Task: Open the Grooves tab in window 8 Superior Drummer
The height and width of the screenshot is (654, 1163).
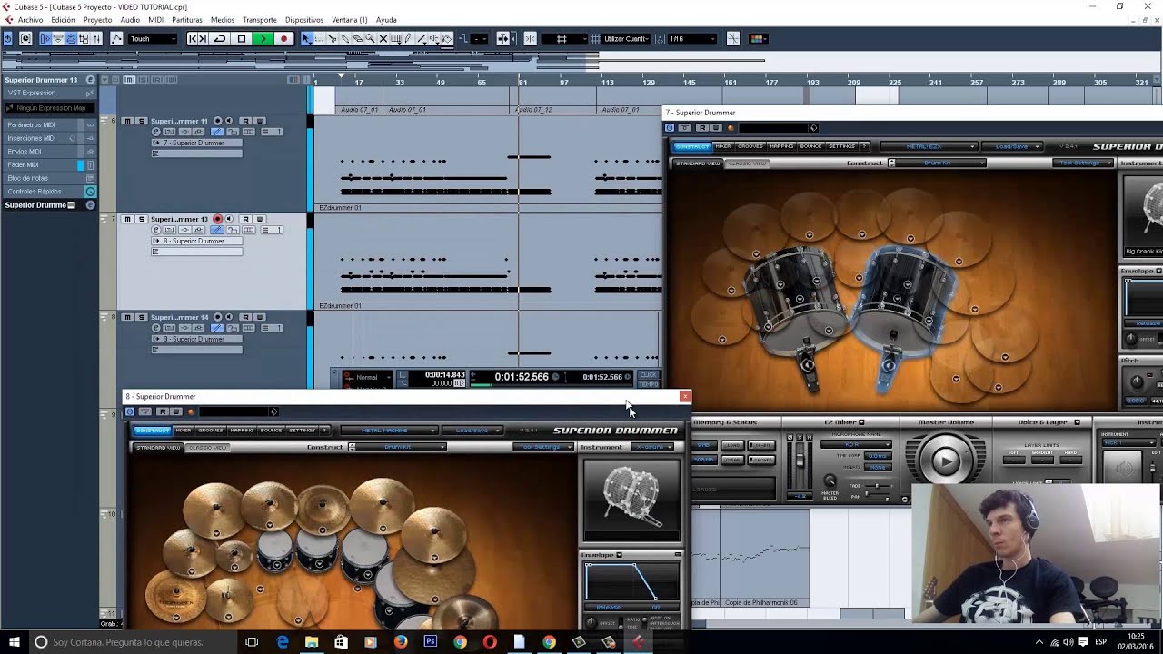Action: point(211,431)
